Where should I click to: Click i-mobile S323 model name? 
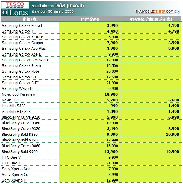point(14,106)
